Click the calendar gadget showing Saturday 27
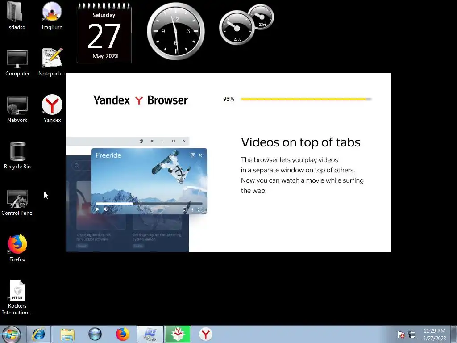The image size is (457, 343). click(104, 33)
